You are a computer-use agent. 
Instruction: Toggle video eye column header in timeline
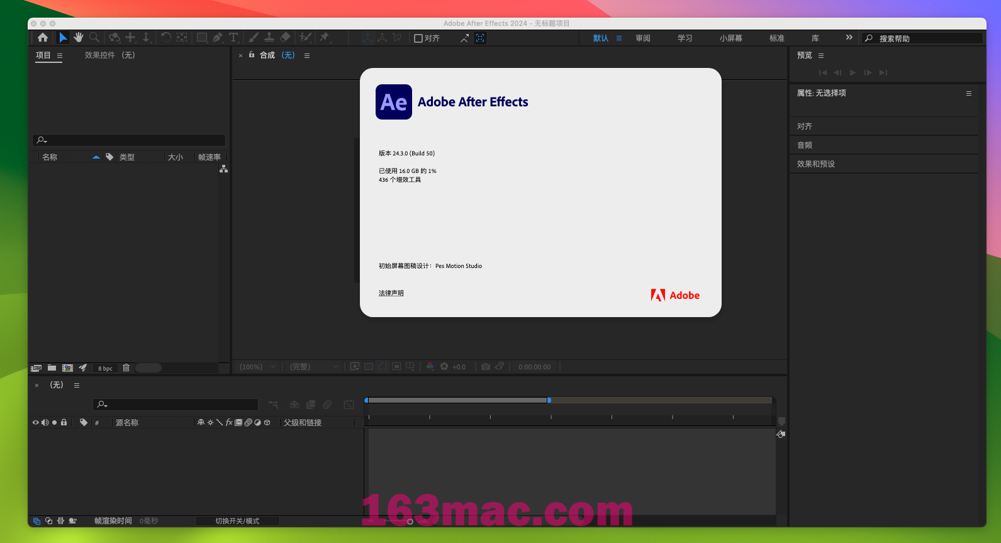point(36,423)
